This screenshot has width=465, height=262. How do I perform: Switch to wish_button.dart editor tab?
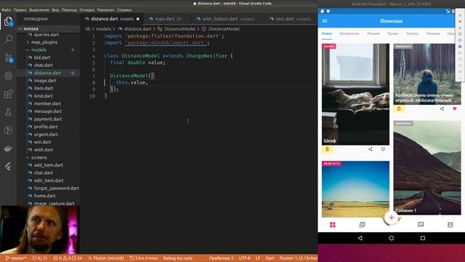[x=225, y=19]
